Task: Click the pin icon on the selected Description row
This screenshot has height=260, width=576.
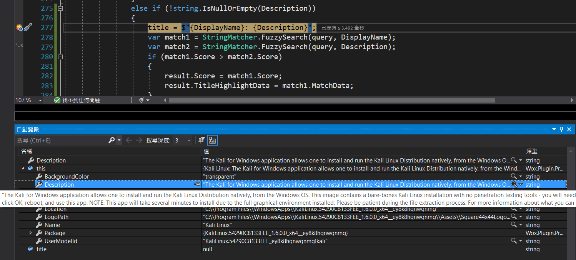Action: pyautogui.click(x=197, y=185)
